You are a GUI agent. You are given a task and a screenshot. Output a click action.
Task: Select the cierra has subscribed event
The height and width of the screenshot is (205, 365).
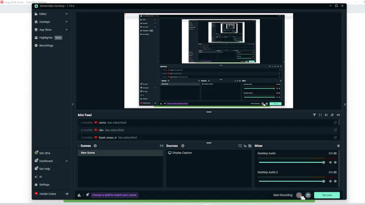coord(208,122)
